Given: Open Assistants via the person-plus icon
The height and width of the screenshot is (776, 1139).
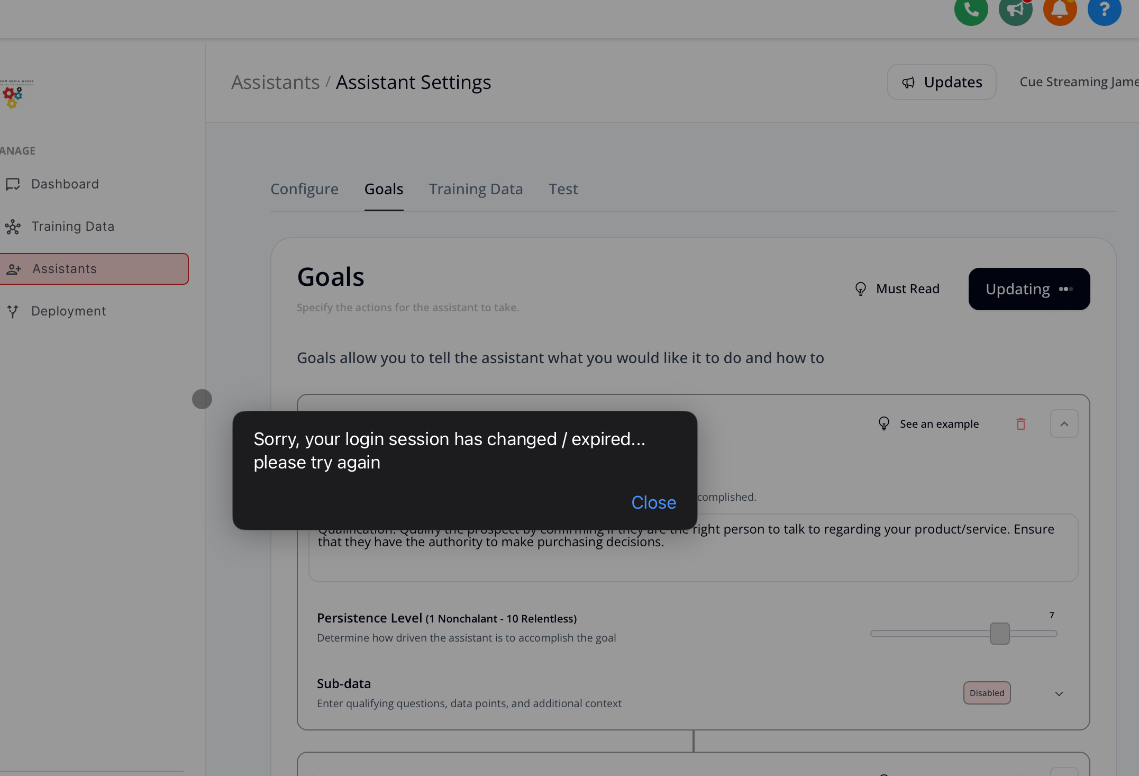Looking at the screenshot, I should tap(14, 269).
